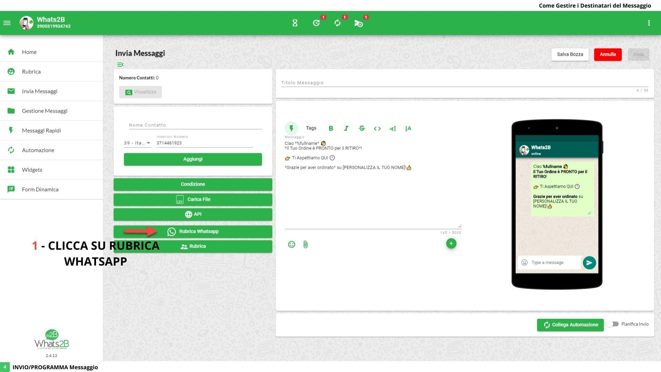The image size is (661, 372).
Task: Open the failed sends icon in header
Action: tap(358, 23)
